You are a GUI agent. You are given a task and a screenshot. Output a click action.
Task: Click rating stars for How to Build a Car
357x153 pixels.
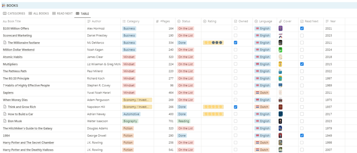pos(213,114)
